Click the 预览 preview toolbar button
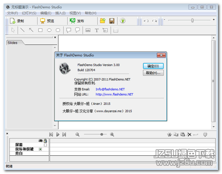 [47, 21]
